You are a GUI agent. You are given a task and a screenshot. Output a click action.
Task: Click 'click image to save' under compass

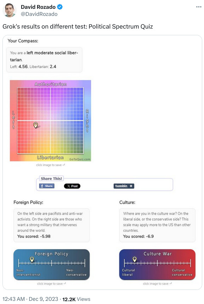[x=50, y=165]
